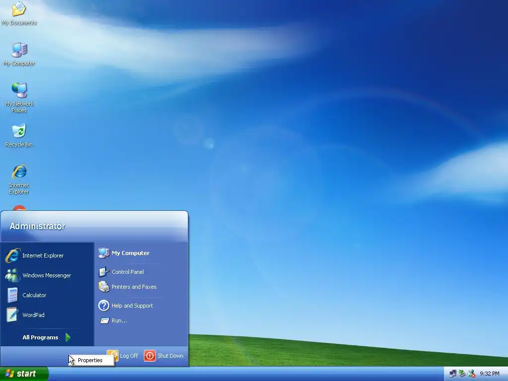This screenshot has height=381, width=508.
Task: Open the My Documents desktop icon
Action: tap(19, 13)
